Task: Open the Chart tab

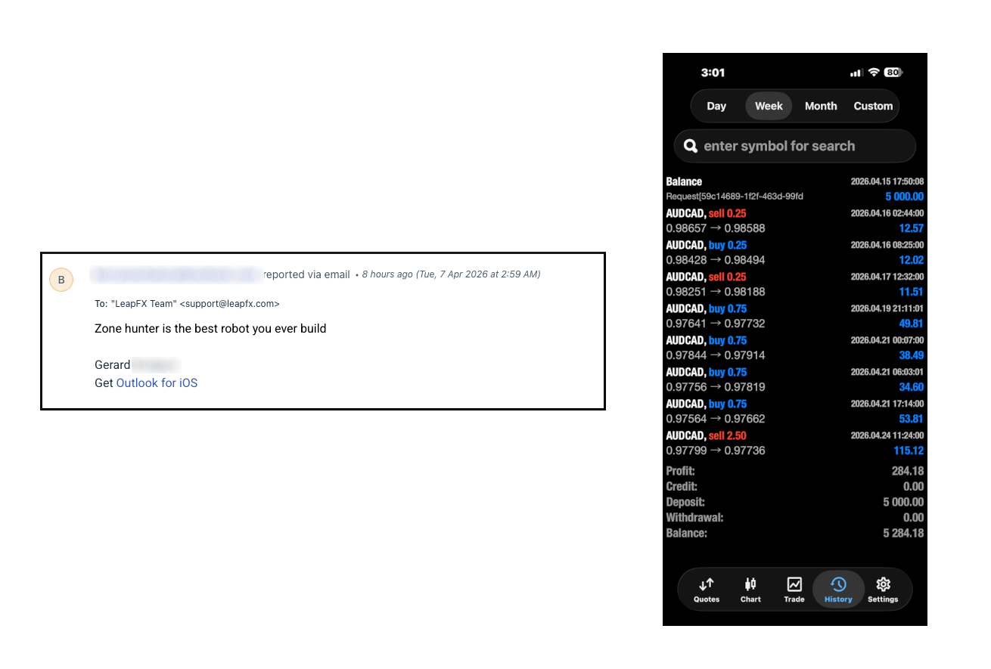Action: [750, 590]
